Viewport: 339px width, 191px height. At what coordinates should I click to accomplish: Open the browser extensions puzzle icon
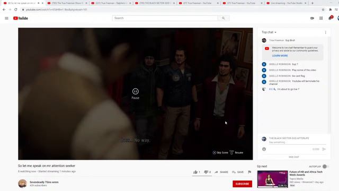[330, 10]
